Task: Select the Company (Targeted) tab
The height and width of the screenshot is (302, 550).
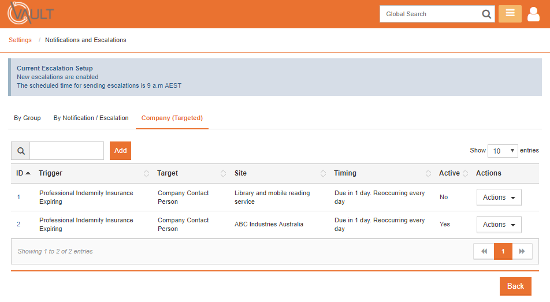Action: click(x=172, y=118)
